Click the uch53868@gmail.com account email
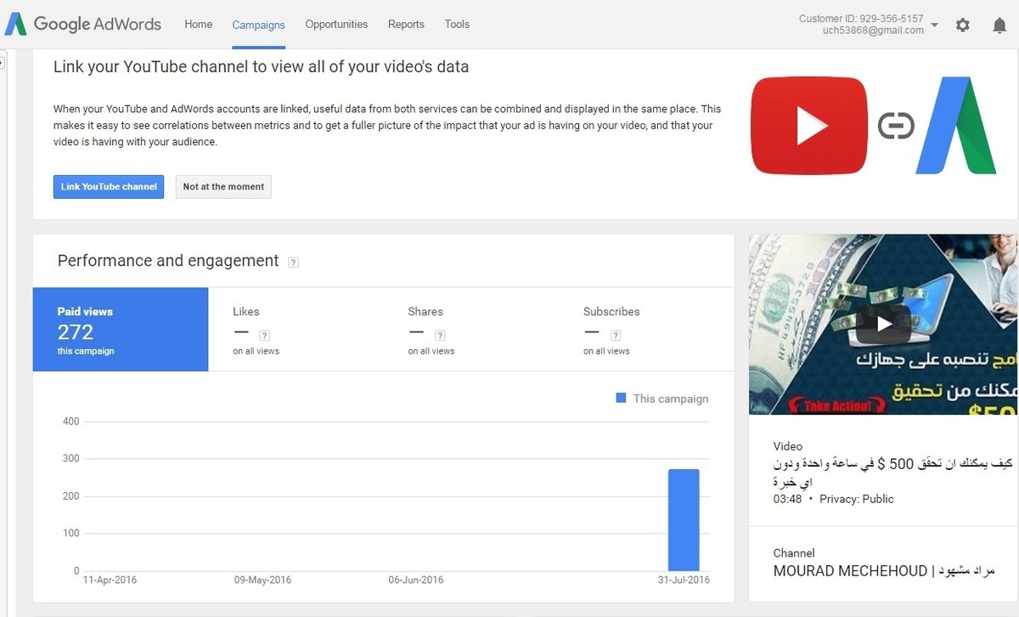 (873, 31)
